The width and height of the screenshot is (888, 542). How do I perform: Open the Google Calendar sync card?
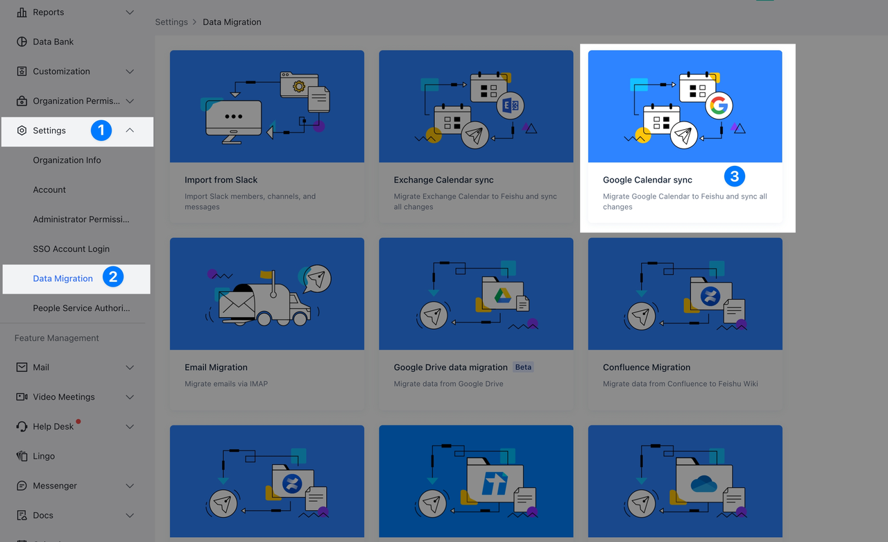coord(685,137)
